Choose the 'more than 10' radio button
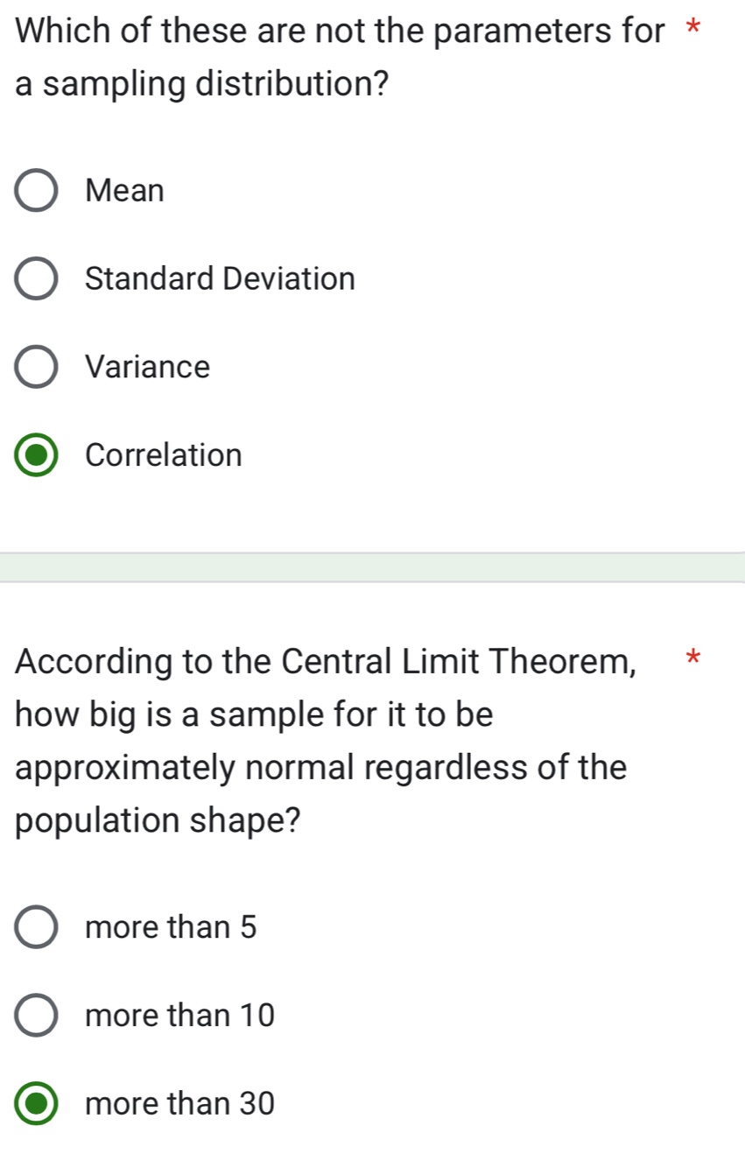745x1168 pixels. [x=37, y=1016]
